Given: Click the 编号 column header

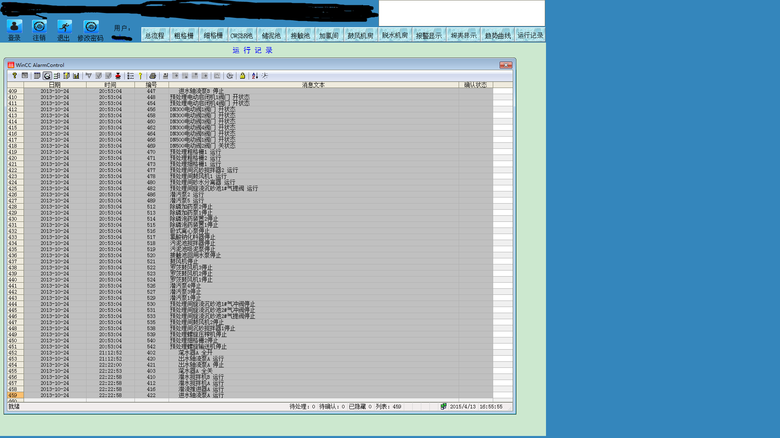Looking at the screenshot, I should click(151, 85).
